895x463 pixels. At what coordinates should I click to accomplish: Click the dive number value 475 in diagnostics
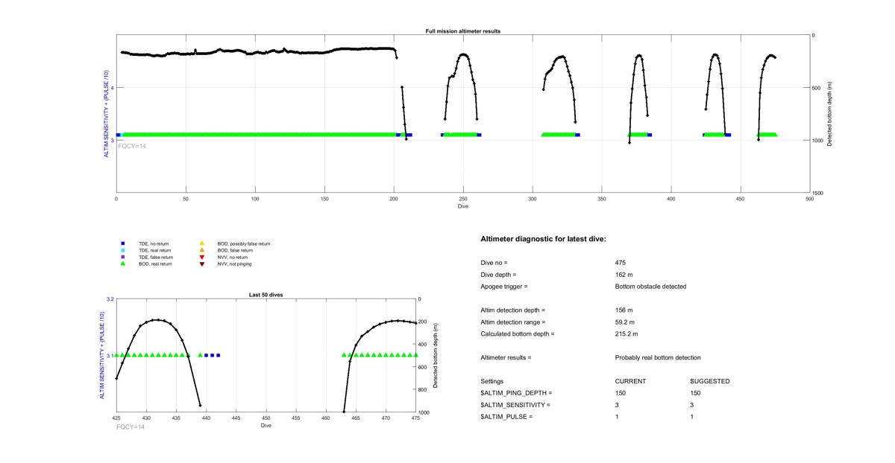(x=621, y=263)
